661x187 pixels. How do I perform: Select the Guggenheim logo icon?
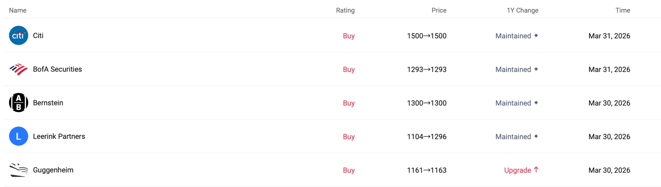pos(18,170)
